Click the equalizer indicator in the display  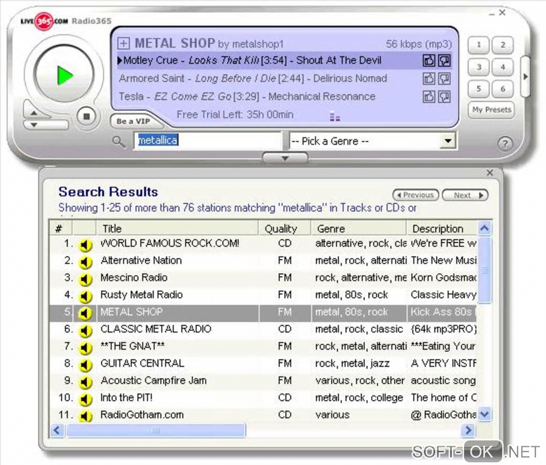(x=335, y=117)
